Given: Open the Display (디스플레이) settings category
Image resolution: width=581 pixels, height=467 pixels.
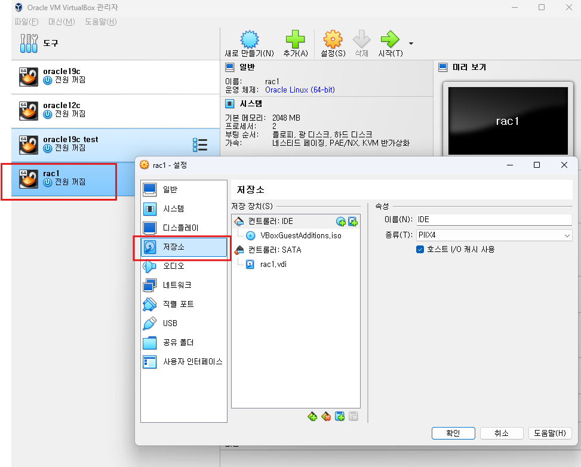Looking at the screenshot, I should (184, 228).
